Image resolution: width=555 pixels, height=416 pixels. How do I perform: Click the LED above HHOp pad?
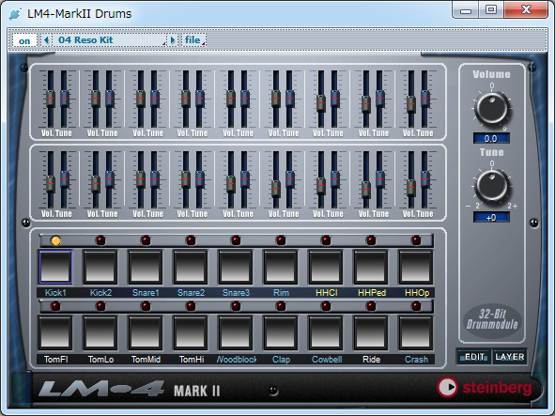[416, 240]
